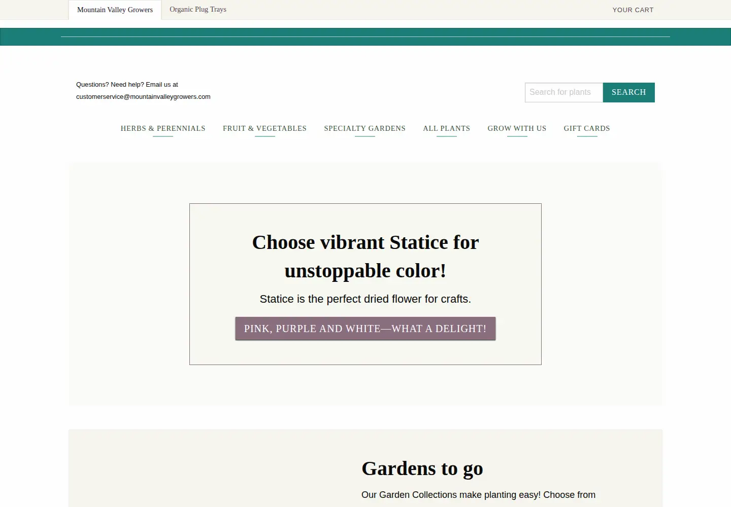Switch to the Mountain Valley Growers tab
This screenshot has height=507, width=731.
[x=115, y=10]
